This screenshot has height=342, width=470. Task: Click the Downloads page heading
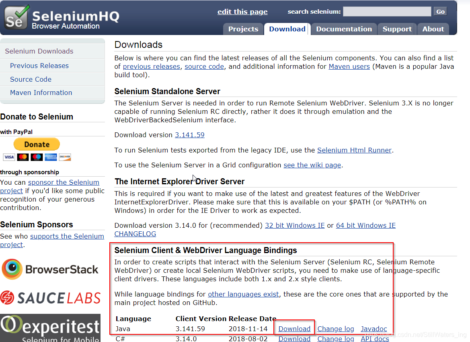pos(138,45)
